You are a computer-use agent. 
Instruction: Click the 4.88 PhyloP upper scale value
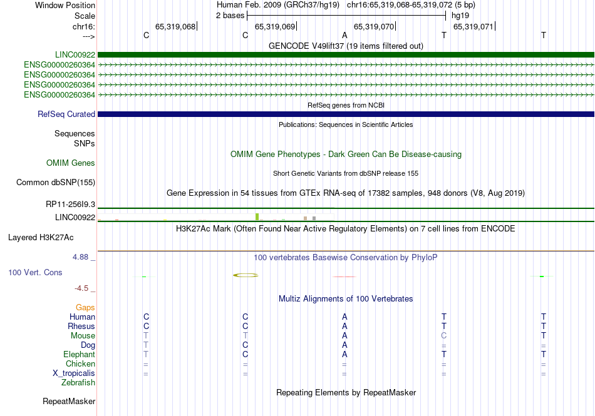80,257
